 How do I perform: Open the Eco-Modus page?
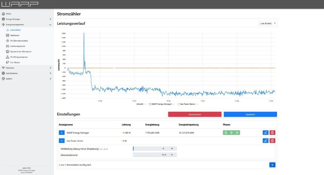(15, 62)
